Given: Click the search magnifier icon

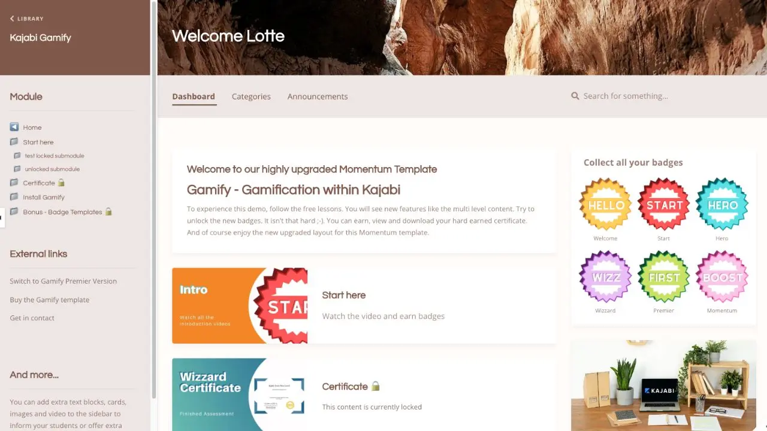Looking at the screenshot, I should pos(575,96).
